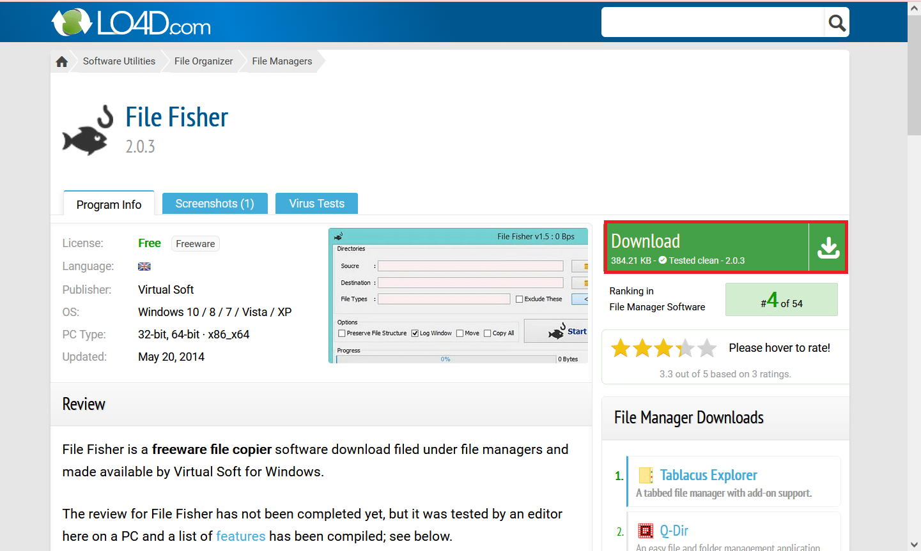The image size is (921, 551).
Task: Click the page scrollbar up arrow
Action: pos(914,8)
